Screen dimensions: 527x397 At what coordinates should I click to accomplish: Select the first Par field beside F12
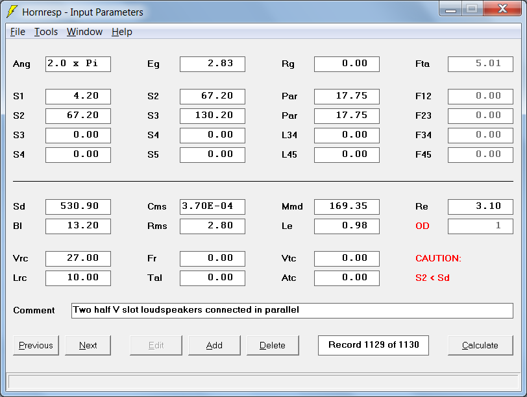347,97
